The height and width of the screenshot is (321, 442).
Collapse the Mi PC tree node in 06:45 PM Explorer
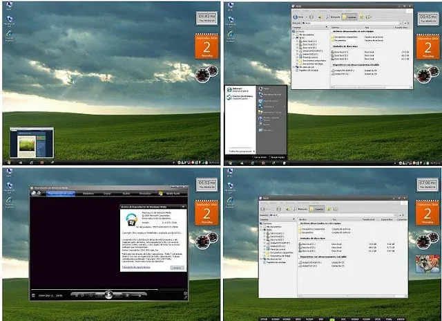pyautogui.click(x=294, y=38)
